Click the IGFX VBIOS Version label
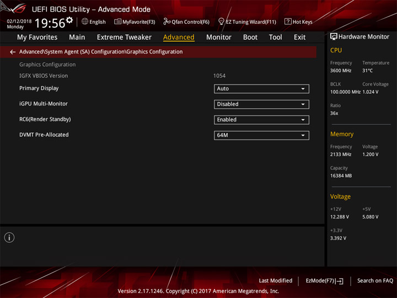397x298 pixels. pos(44,76)
